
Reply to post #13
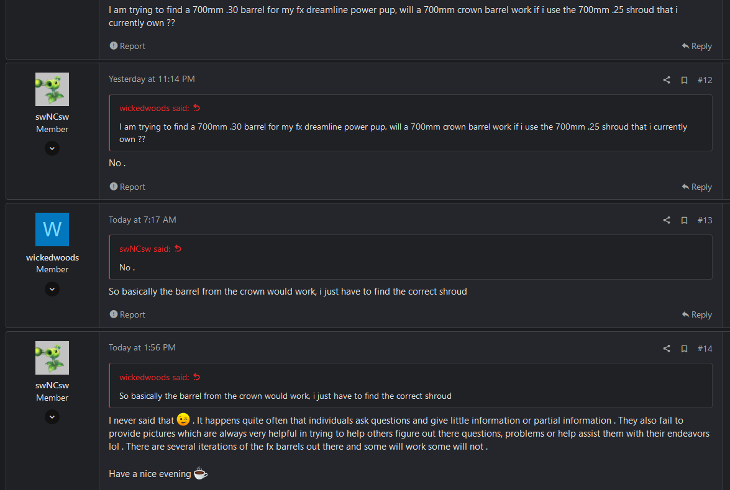tap(696, 314)
